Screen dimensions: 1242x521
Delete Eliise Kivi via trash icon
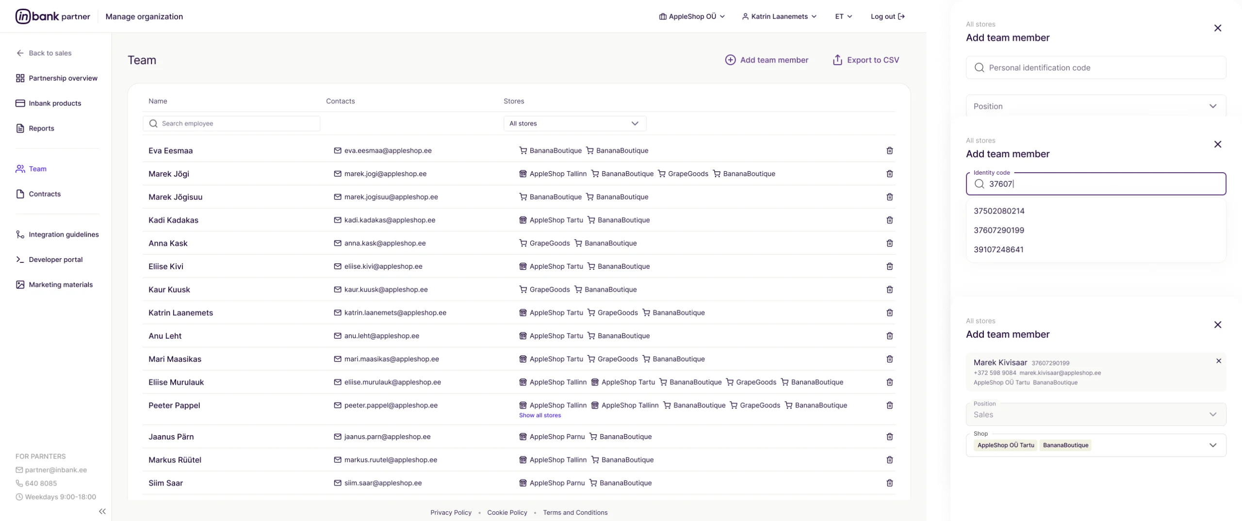tap(889, 266)
